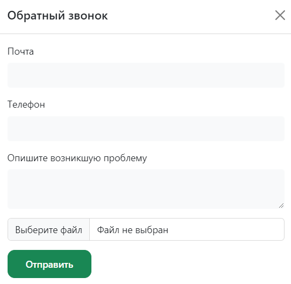
Task: Click the Выберите файл button
Action: point(49,229)
